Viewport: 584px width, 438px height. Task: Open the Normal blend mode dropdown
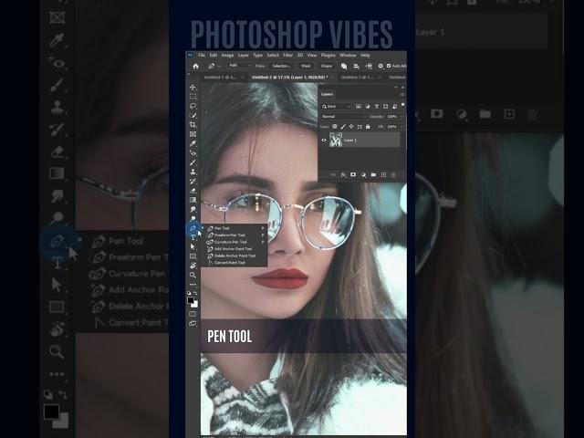point(344,117)
